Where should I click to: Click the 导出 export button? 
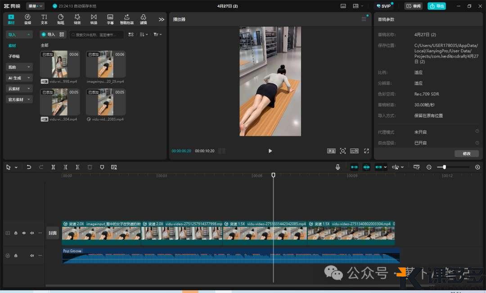tap(436, 6)
